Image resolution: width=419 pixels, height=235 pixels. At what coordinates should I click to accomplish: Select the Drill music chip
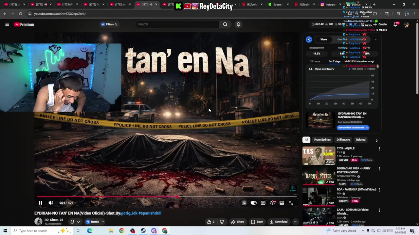tap(343, 140)
